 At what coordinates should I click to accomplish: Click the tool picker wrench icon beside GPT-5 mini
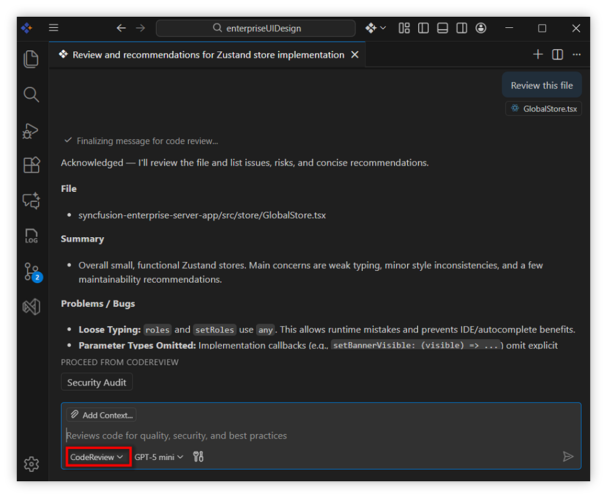coord(198,456)
